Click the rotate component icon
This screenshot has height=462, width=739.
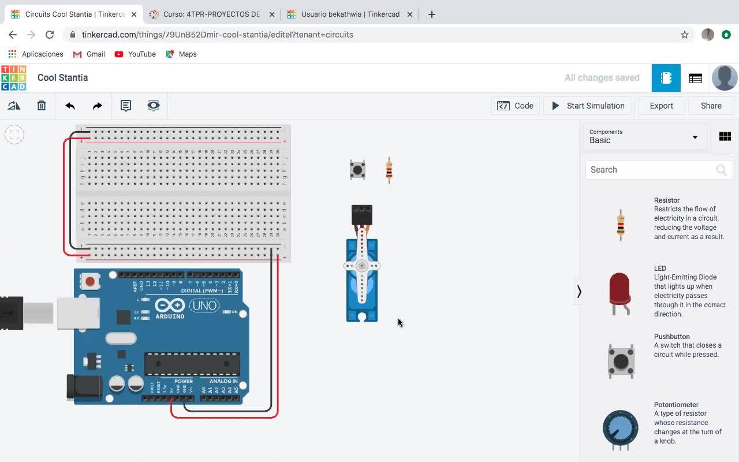point(14,106)
